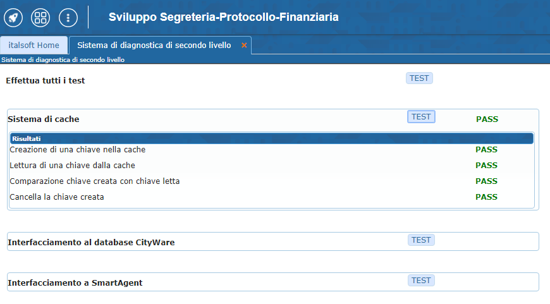The image size is (550, 304).
Task: Run the Sistema di cache TEST button
Action: [x=421, y=117]
